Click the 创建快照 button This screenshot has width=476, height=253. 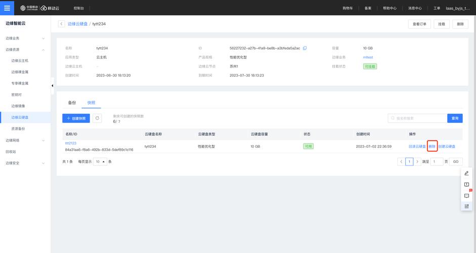76,118
